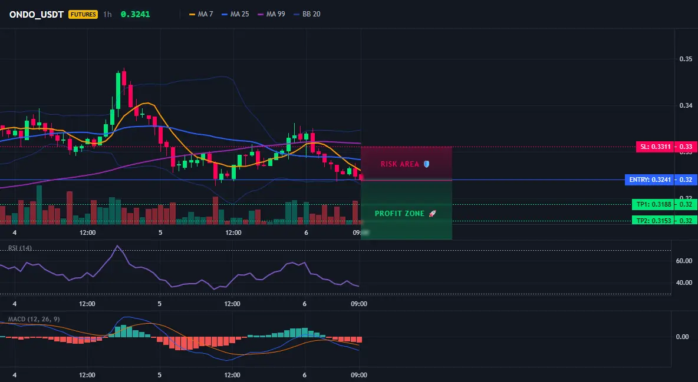Toggle the MA 25 legend entry
Image resolution: width=698 pixels, height=382 pixels.
pyautogui.click(x=235, y=14)
